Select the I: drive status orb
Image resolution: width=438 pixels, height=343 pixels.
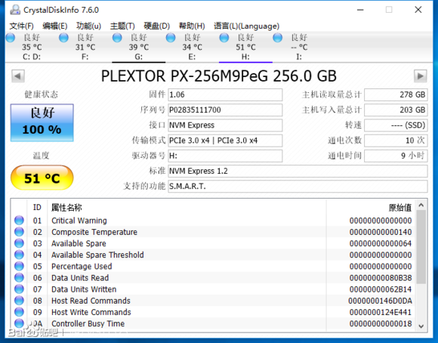point(278,38)
